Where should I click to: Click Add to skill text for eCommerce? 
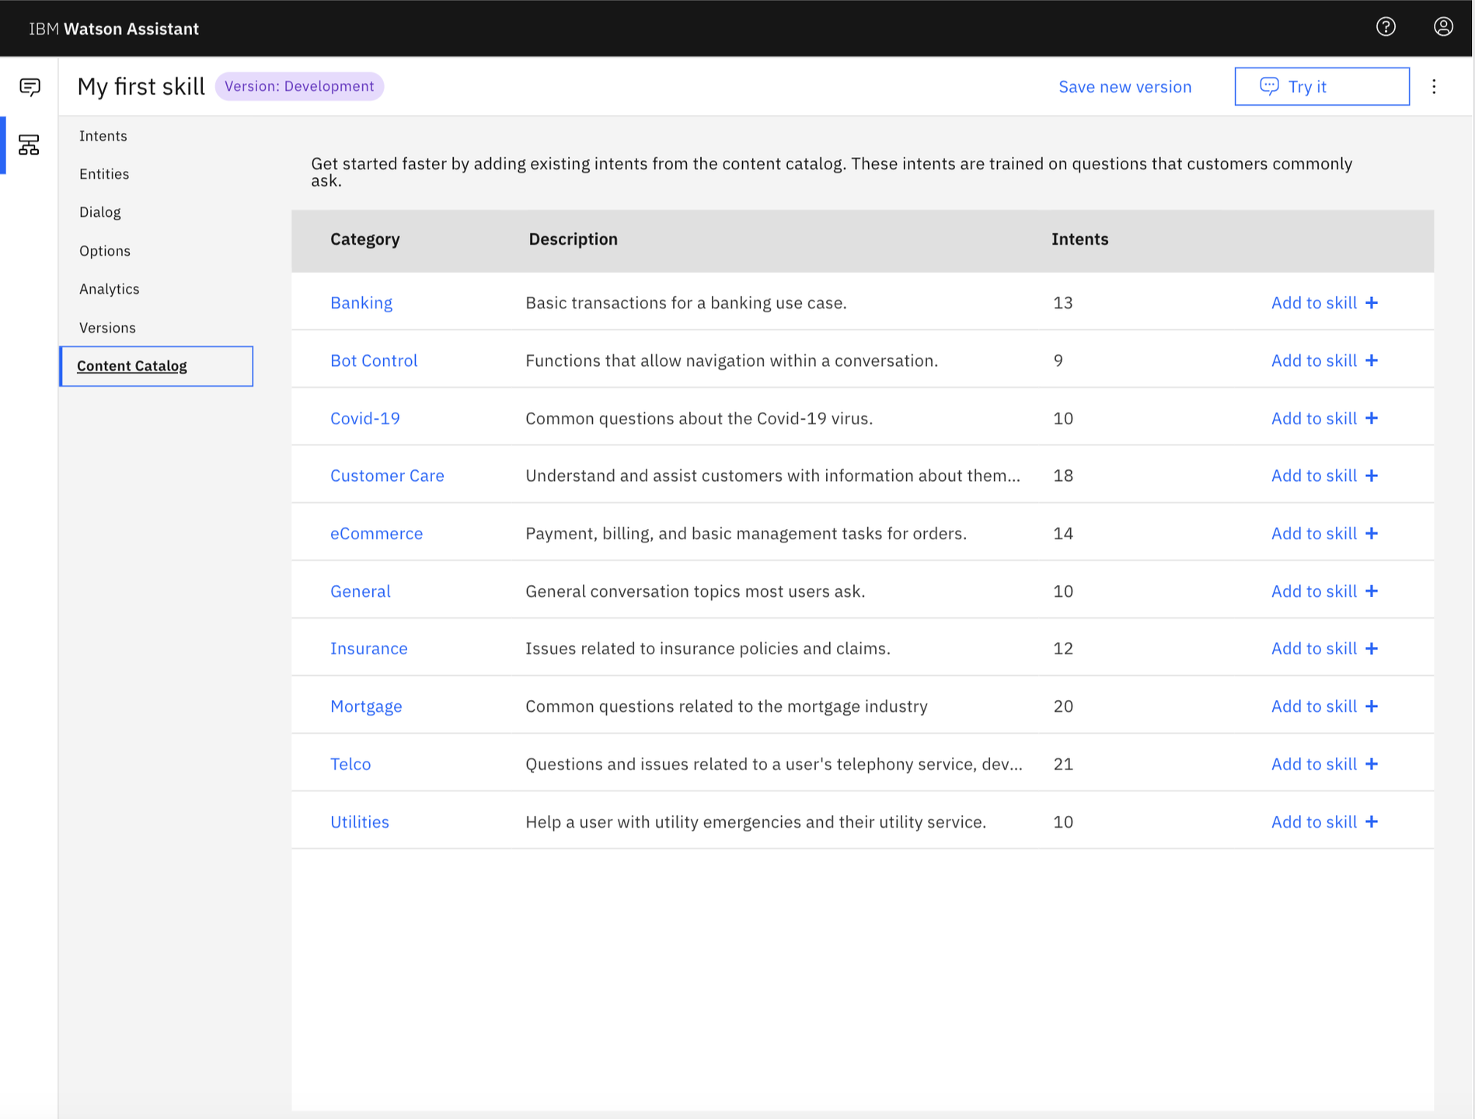1314,534
